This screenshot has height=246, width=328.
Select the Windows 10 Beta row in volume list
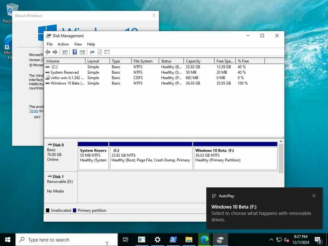click(155, 83)
